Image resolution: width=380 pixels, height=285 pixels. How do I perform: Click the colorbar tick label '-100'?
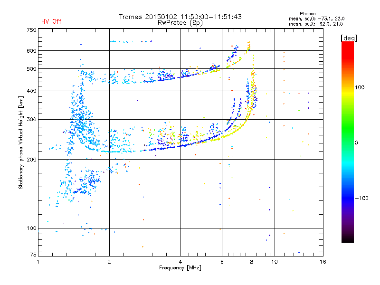[361, 198]
